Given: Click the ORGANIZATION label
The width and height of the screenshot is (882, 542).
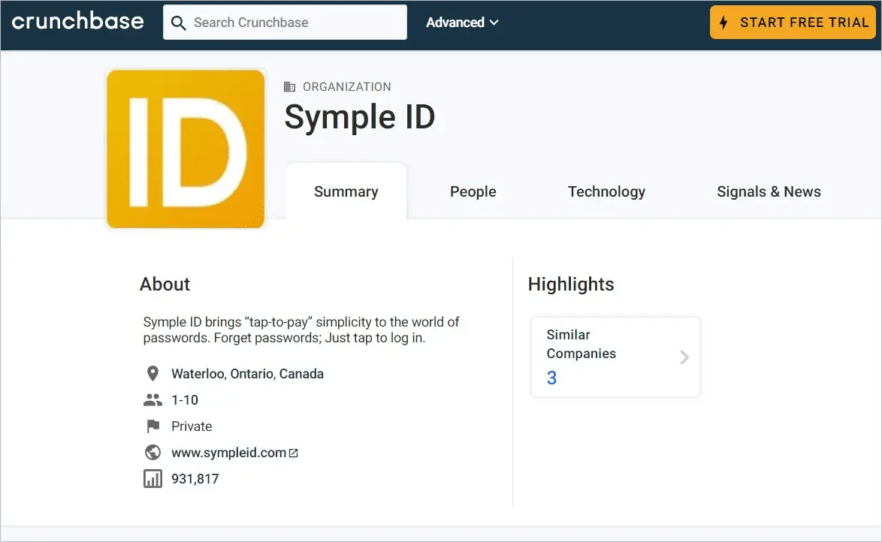Looking at the screenshot, I should [x=346, y=86].
